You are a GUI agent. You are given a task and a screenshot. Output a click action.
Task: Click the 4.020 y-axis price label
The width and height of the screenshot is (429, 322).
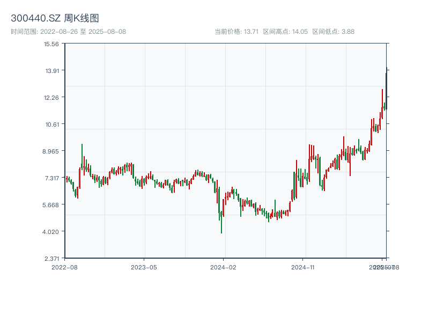pos(51,231)
